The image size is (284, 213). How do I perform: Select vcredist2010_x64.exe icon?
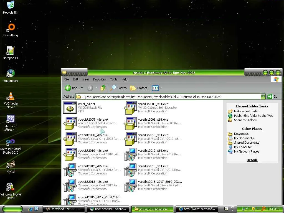130,139
